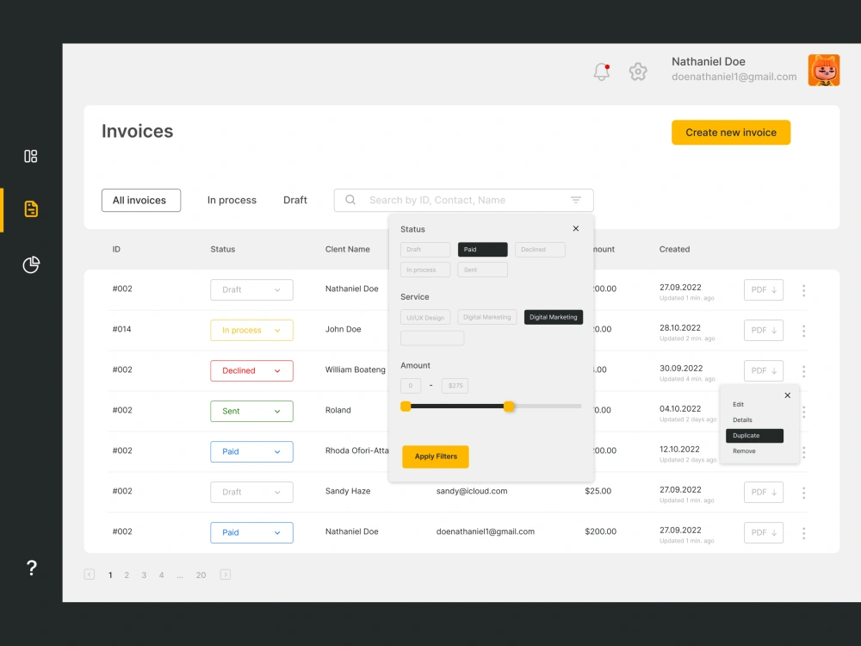Toggle the dark selected Digital Marketing chip
The height and width of the screenshot is (646, 861).
click(554, 317)
